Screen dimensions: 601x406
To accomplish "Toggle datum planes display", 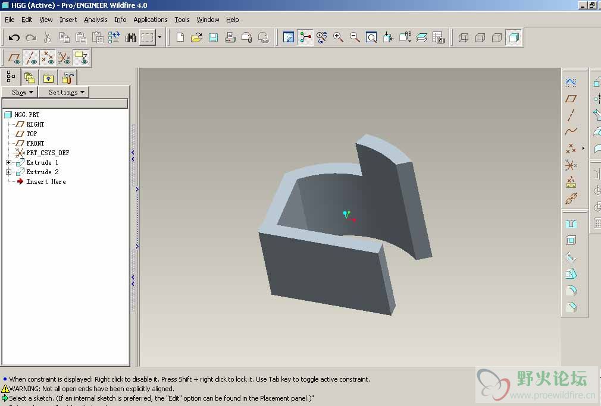I will 14,58.
